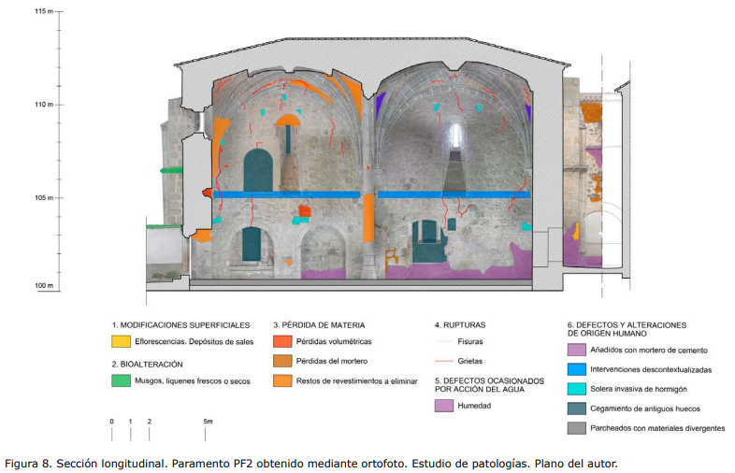735x473 pixels.
Task: Click the '2. BIOALTERACIÓN' heading
Action: (147, 365)
